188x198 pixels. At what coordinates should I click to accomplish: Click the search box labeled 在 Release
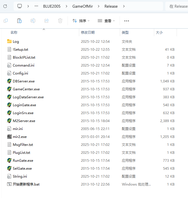pyautogui.click(x=177, y=6)
